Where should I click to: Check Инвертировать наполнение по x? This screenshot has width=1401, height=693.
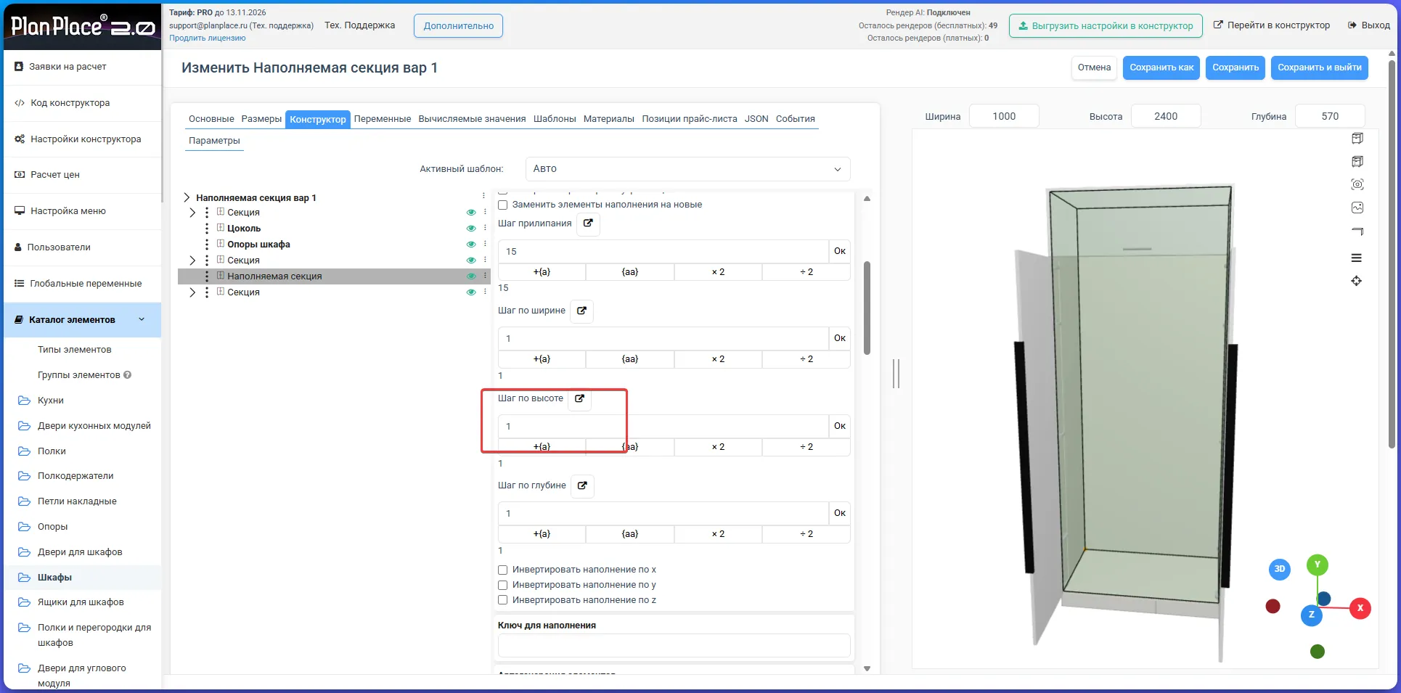pos(502,570)
